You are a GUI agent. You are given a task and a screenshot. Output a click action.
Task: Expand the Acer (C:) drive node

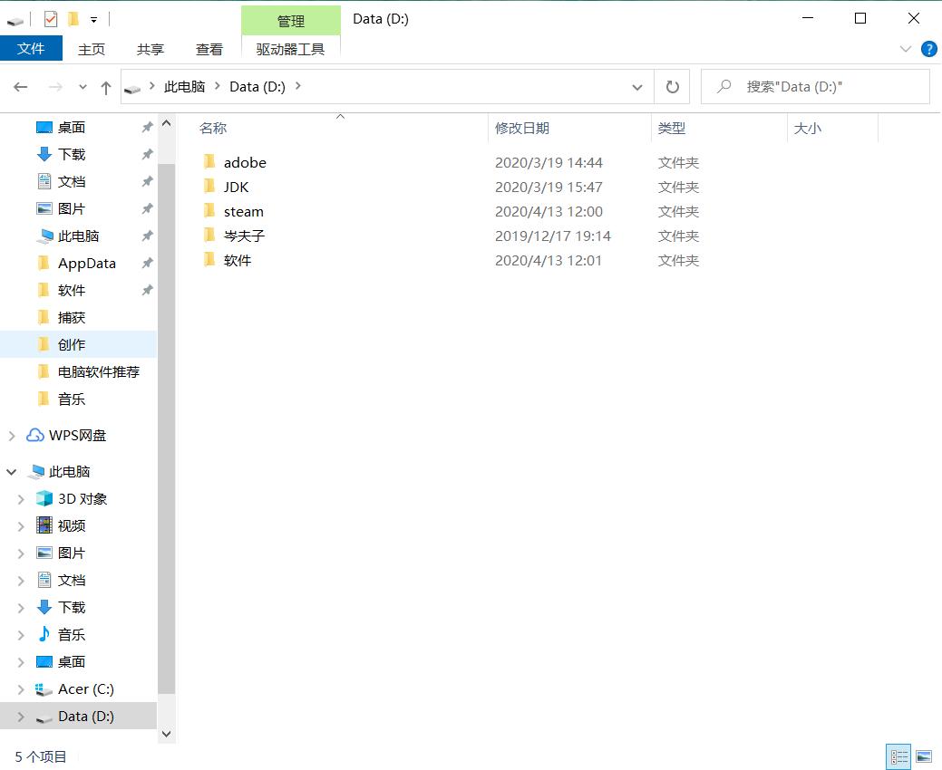(x=21, y=688)
